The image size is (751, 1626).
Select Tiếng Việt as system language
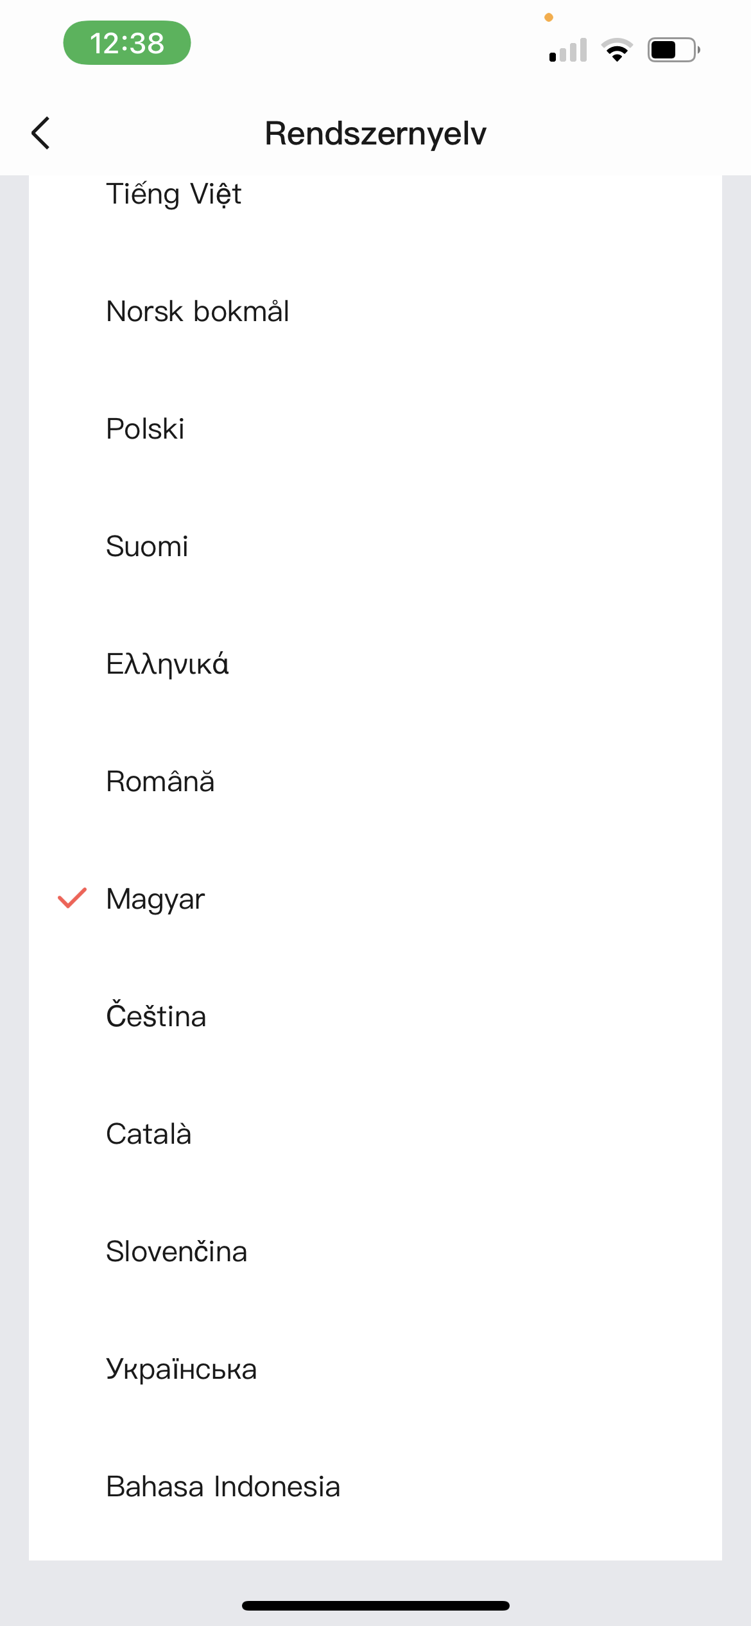(x=174, y=194)
